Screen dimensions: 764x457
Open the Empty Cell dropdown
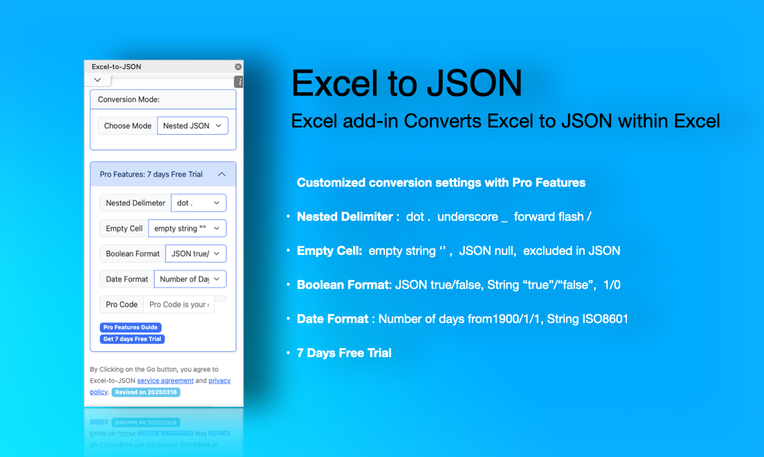187,228
